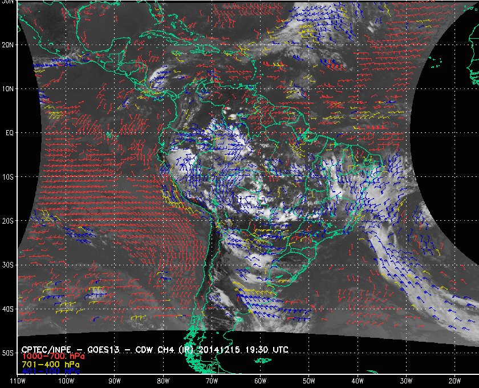Click the 80W longitude label

point(163,381)
